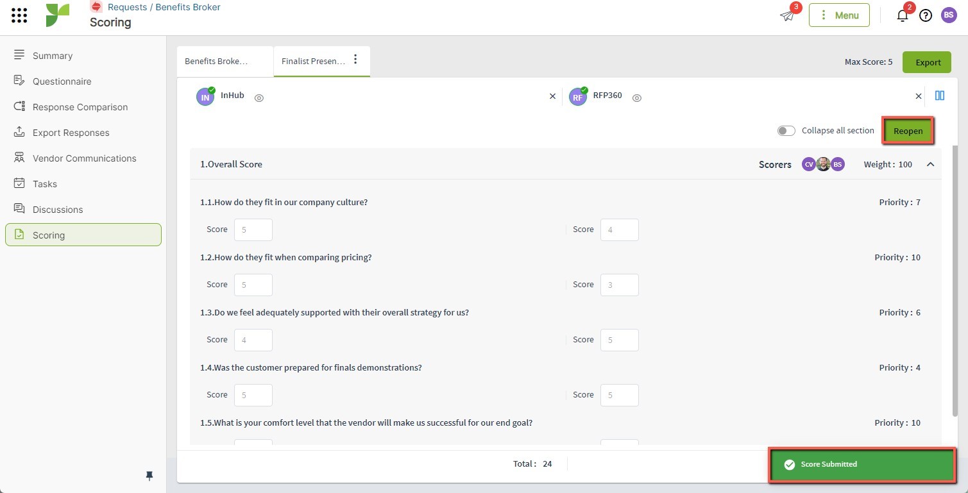
Task: Open the Requests breadcrumb link
Action: coord(127,7)
